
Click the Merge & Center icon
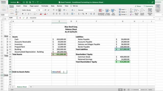(x=72, y=14)
